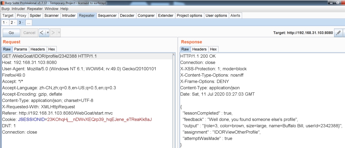Switch to the Sequencer tab
Screen dimensions: 345x148
(x=107, y=15)
